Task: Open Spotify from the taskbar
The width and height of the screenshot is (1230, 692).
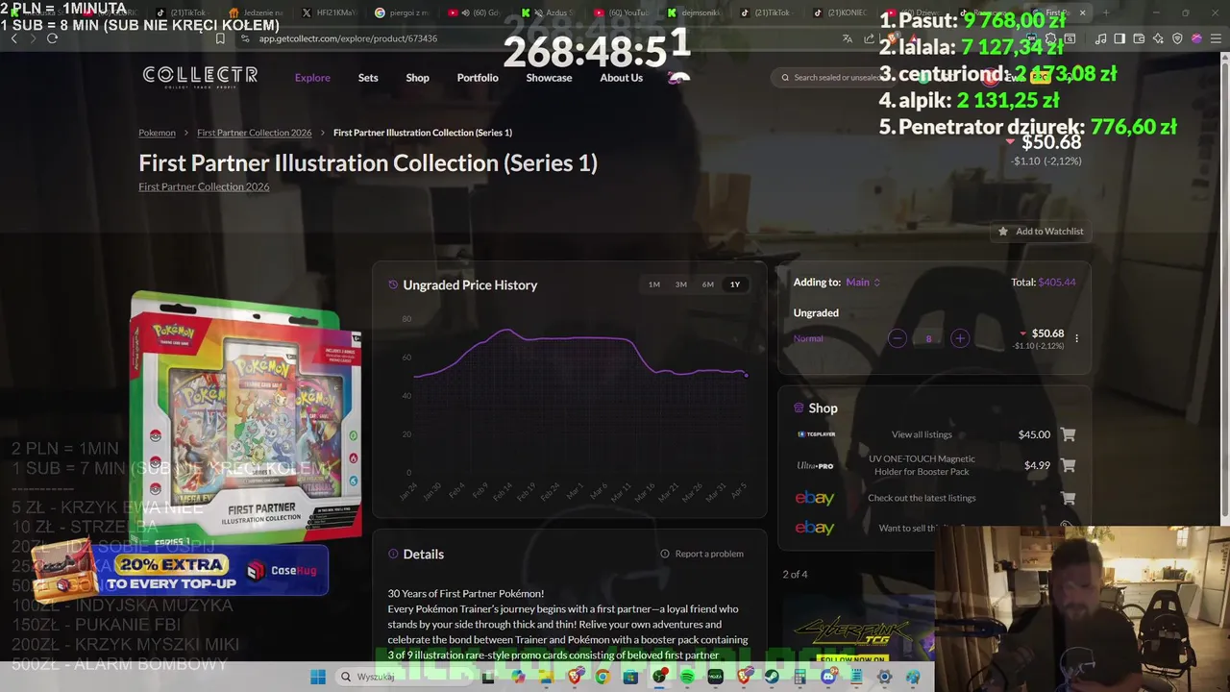Action: pos(687,677)
